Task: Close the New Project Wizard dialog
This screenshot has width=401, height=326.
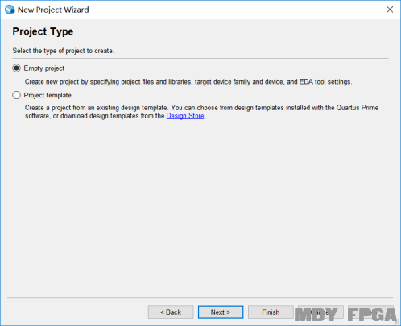Action: [x=390, y=10]
